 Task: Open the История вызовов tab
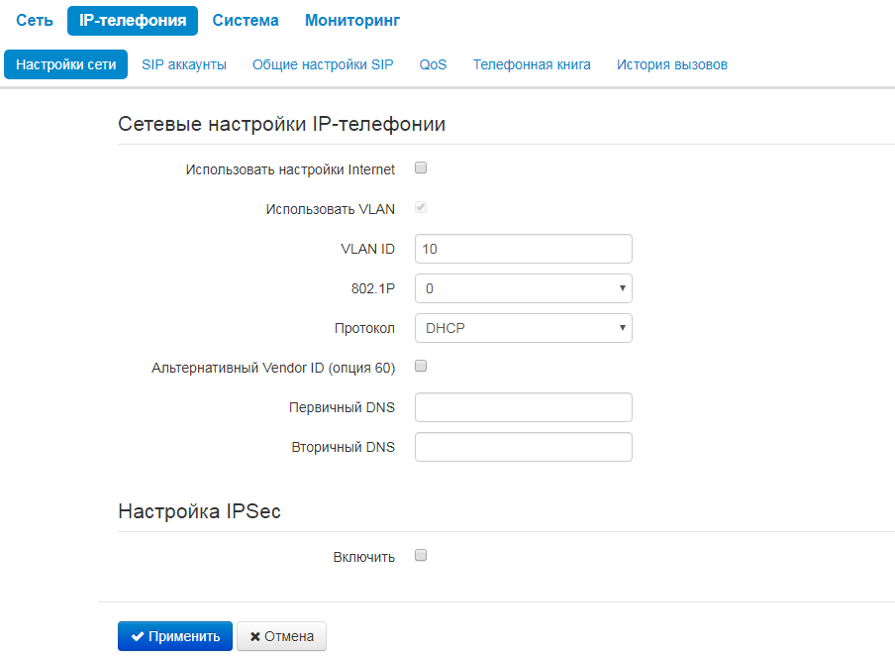[x=672, y=64]
